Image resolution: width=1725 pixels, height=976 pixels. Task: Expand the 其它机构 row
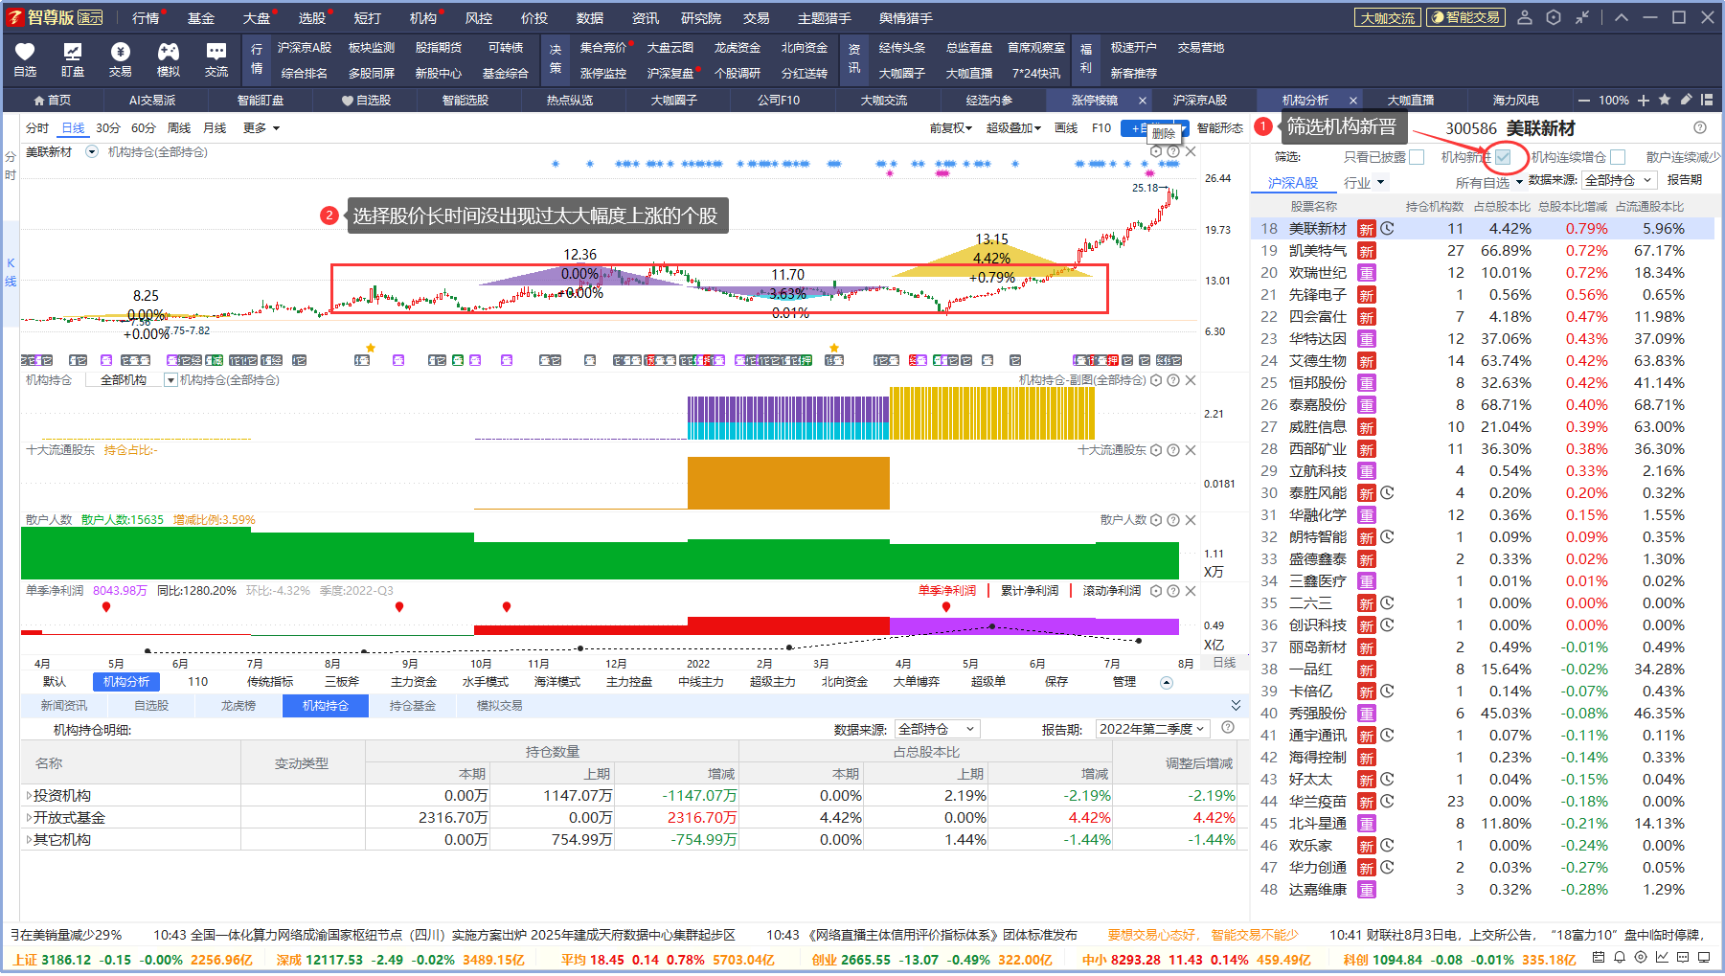pos(29,840)
